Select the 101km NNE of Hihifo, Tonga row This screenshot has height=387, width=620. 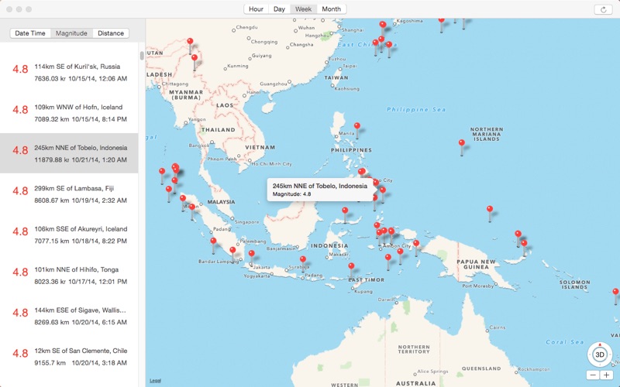click(x=69, y=276)
